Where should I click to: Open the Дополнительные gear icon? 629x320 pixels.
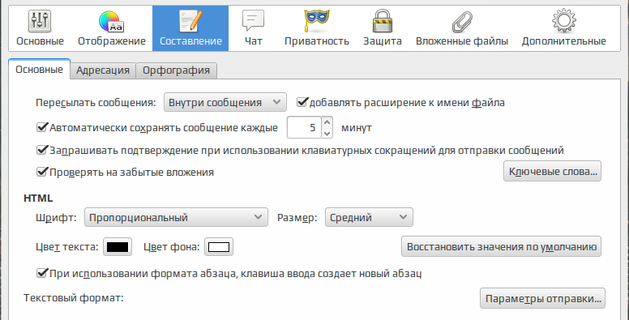point(563,21)
